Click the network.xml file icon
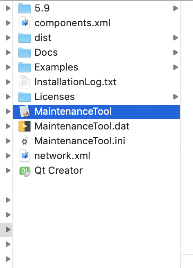 tap(25, 156)
